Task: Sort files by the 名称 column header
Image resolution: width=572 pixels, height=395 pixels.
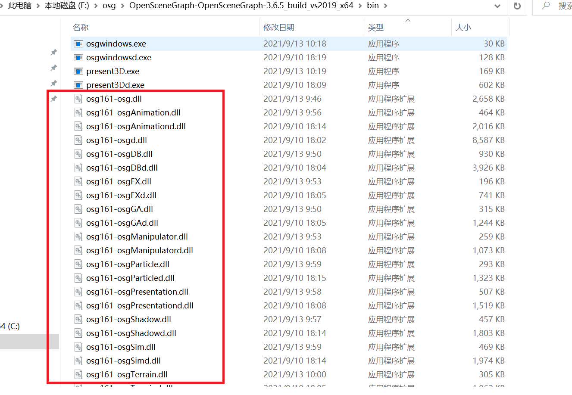Action: click(80, 27)
